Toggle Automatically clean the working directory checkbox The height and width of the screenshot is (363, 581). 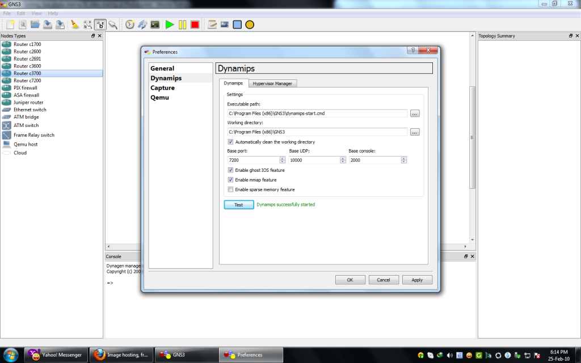pos(230,142)
